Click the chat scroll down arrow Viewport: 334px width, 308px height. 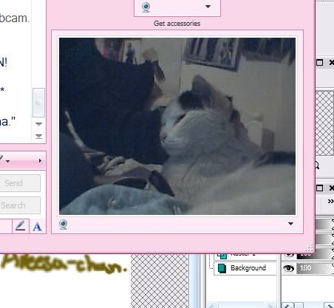(38, 124)
